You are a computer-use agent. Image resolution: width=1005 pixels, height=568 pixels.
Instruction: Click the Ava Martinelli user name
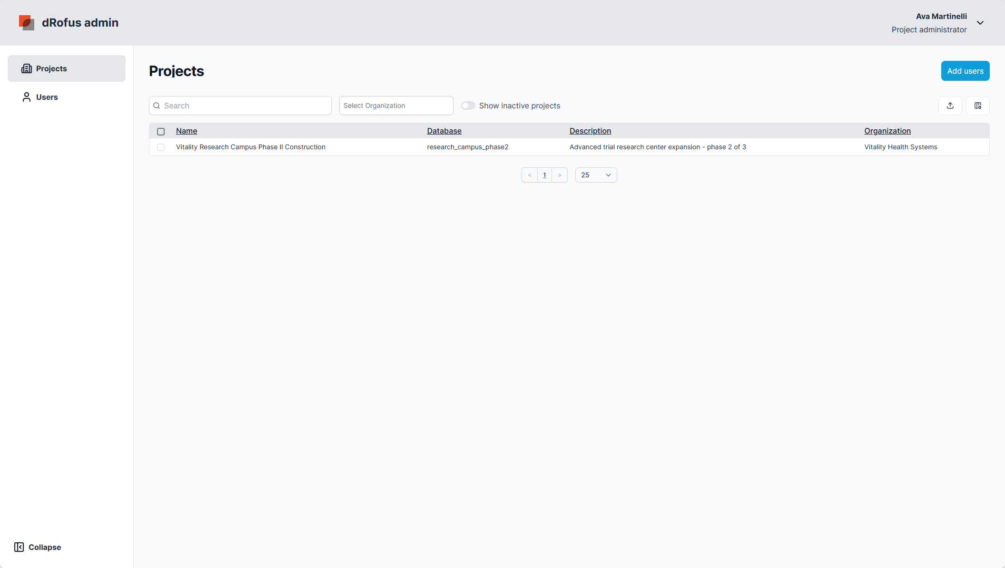tap(941, 16)
